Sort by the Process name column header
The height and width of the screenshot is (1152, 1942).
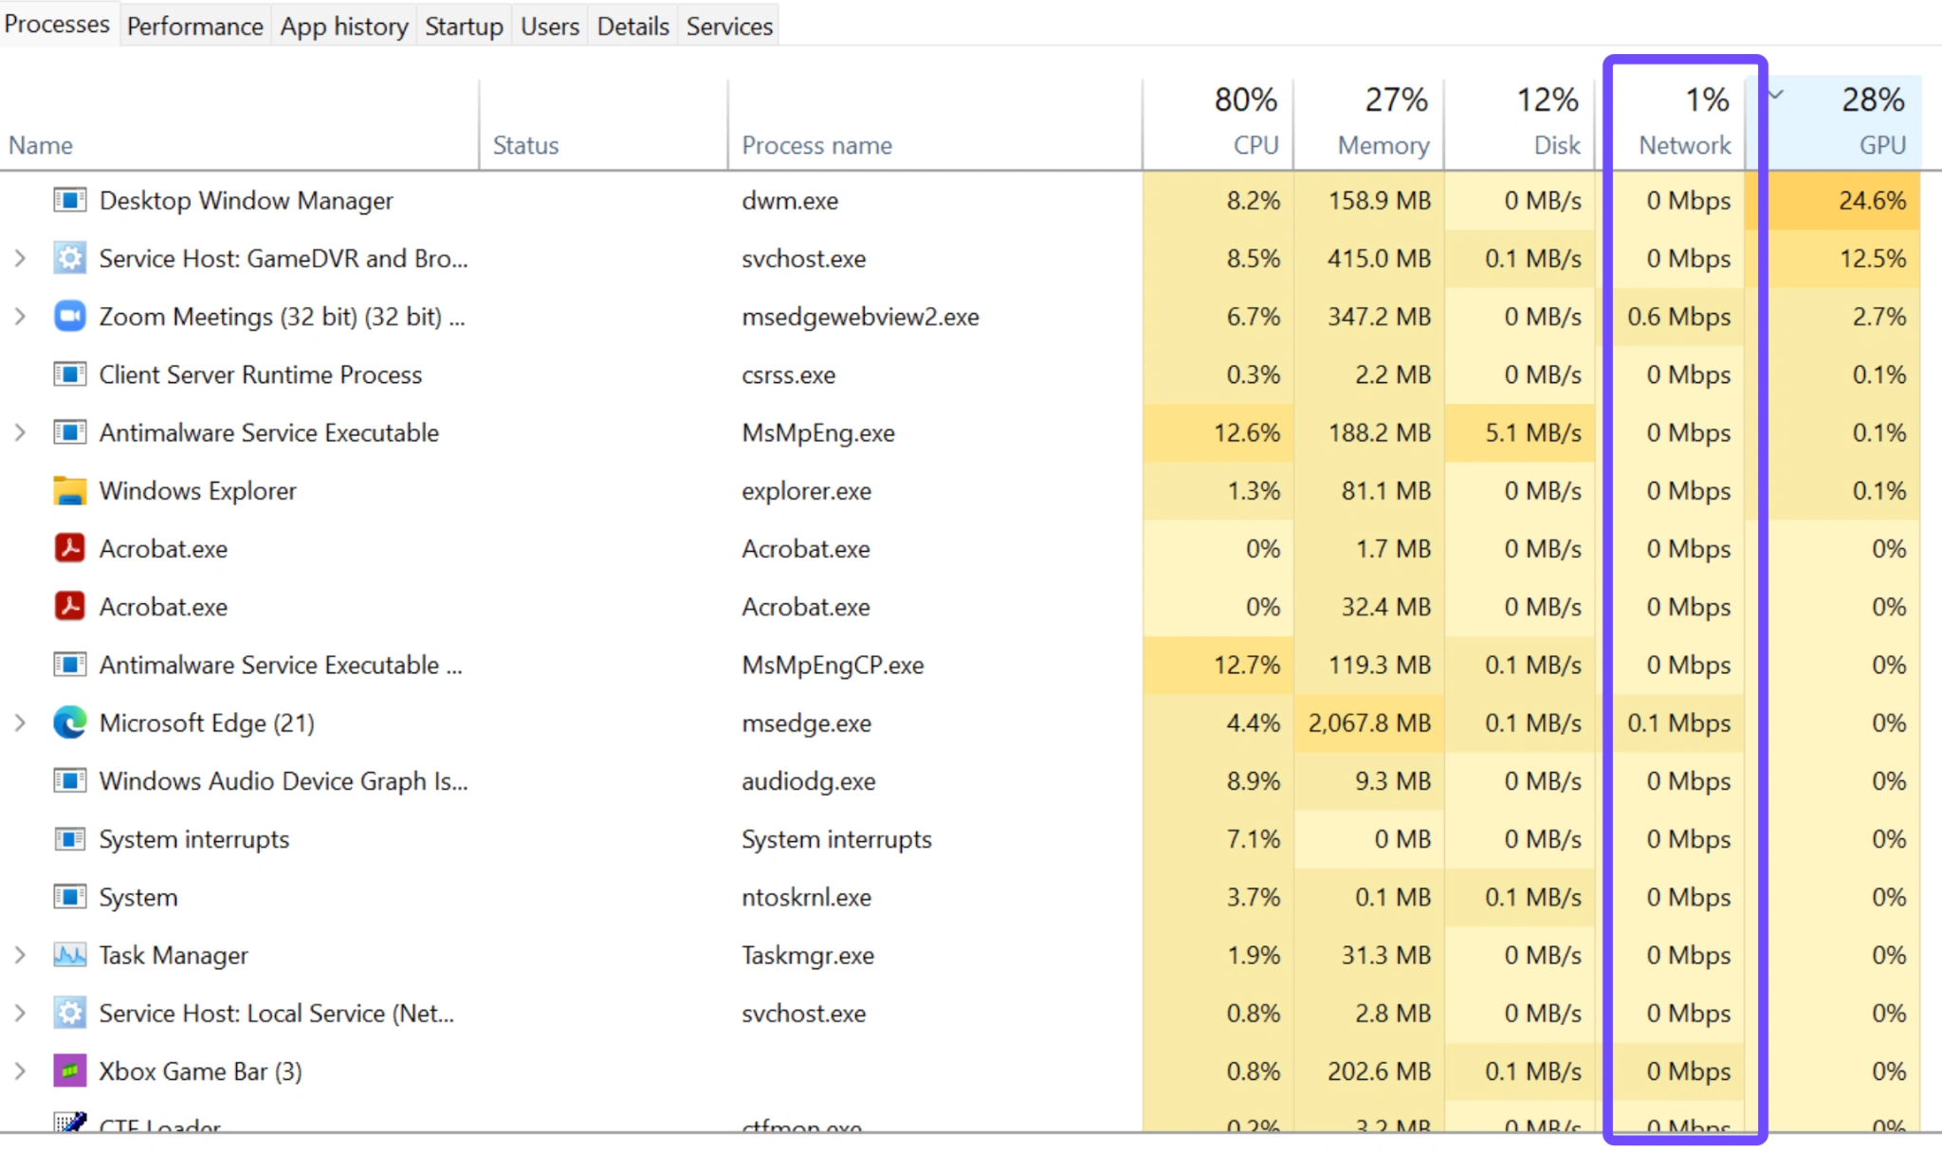(936, 123)
